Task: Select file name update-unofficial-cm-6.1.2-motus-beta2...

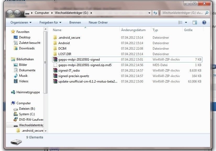Action: 88,82
